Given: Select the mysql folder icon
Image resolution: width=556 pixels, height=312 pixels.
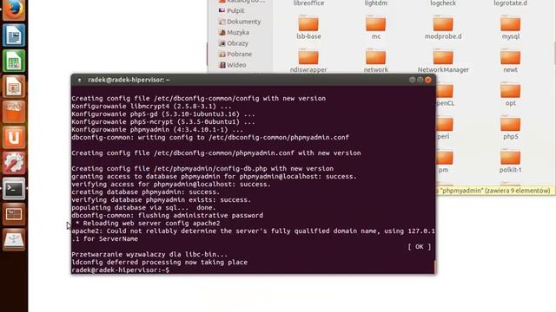Looking at the screenshot, I should coord(510,24).
